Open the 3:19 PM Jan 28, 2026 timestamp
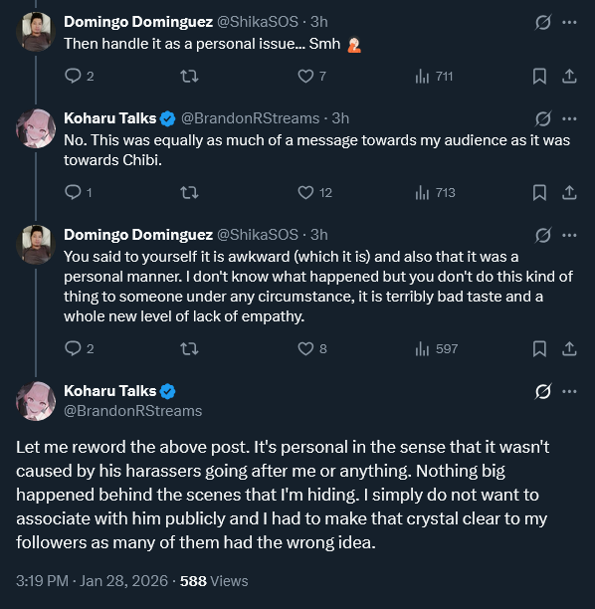Screen dimensions: 595x609 (93, 581)
